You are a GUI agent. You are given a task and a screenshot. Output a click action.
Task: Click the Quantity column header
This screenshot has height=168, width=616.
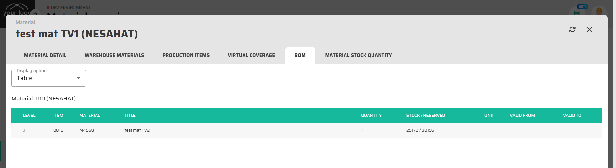click(x=371, y=116)
